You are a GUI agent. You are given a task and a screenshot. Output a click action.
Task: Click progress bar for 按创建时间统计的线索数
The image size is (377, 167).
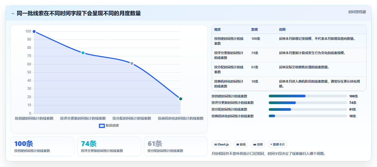click(308, 96)
